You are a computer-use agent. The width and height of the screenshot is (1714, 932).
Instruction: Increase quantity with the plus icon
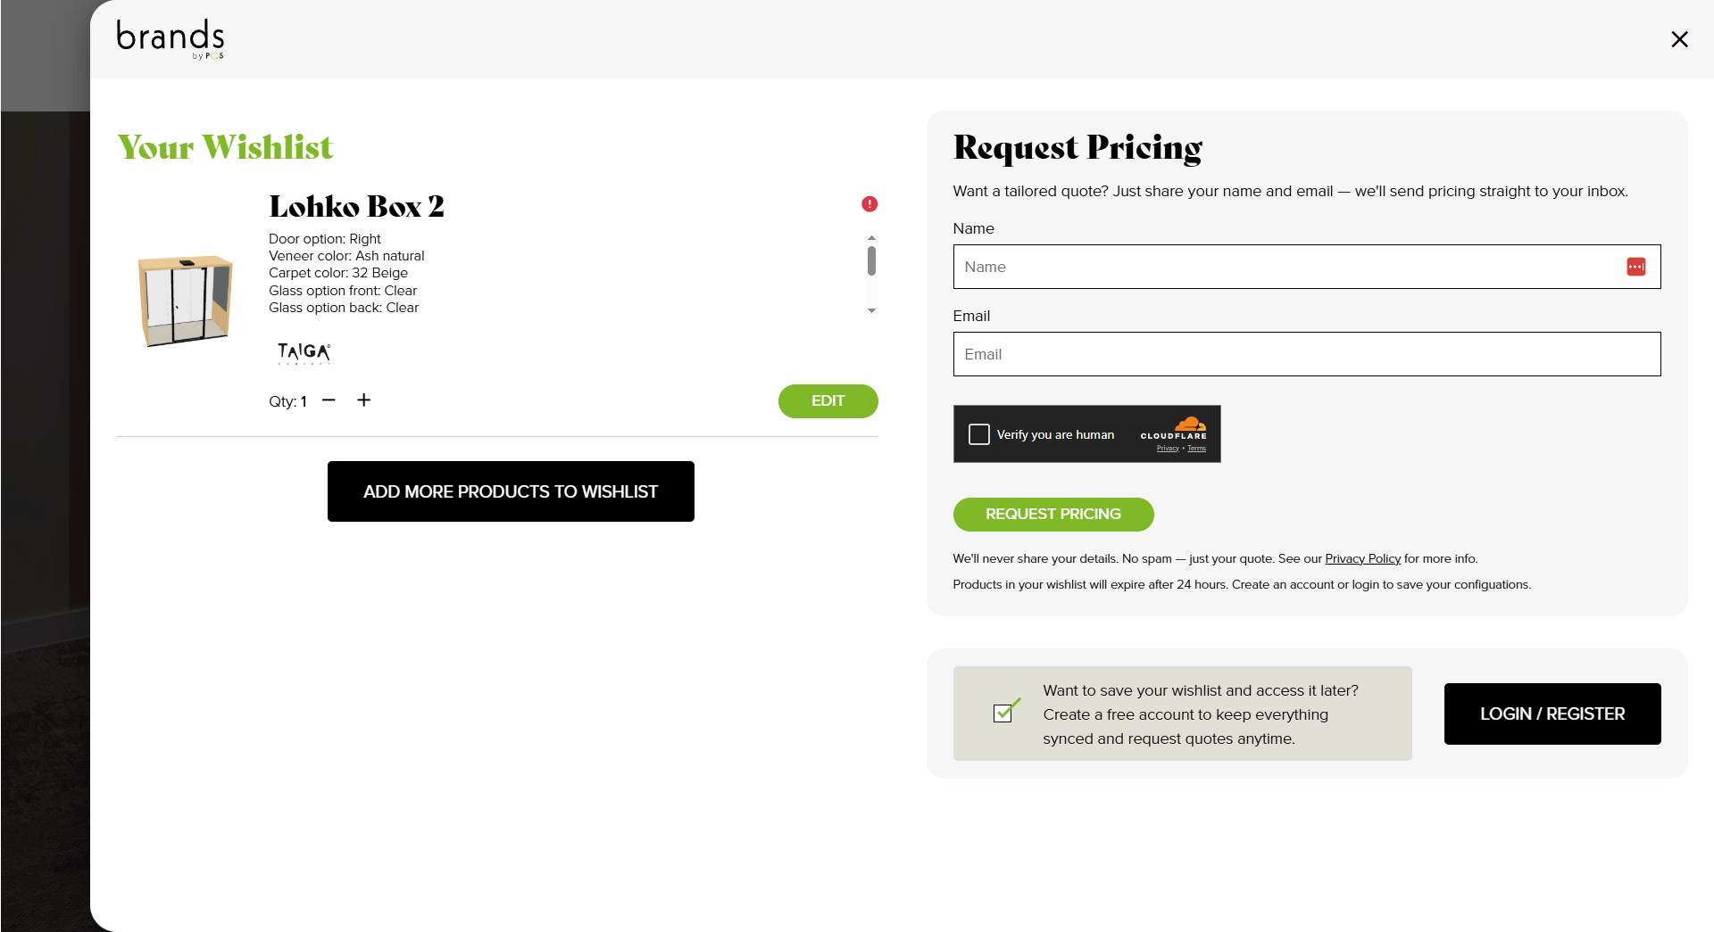click(x=364, y=400)
